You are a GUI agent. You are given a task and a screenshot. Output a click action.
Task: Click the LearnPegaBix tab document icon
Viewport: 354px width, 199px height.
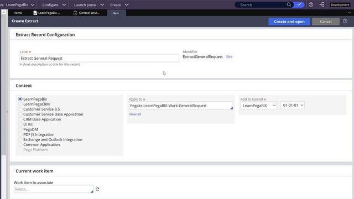click(35, 13)
